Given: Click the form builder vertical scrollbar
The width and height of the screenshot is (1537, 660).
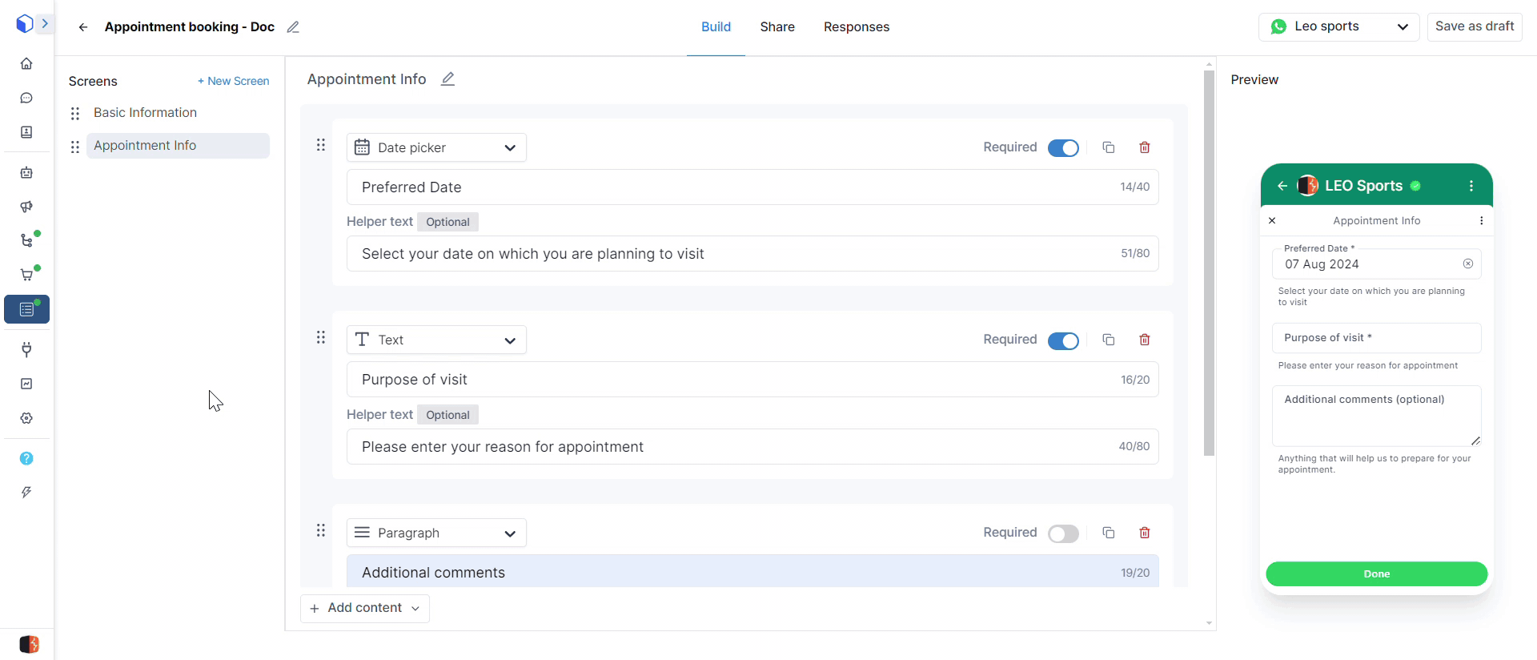Looking at the screenshot, I should (x=1209, y=264).
